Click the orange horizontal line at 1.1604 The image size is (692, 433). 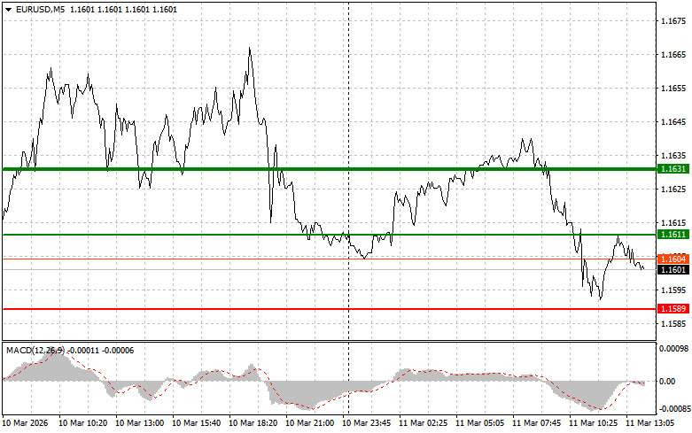click(x=330, y=259)
